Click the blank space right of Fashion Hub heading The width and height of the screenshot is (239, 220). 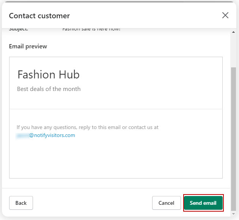point(152,75)
